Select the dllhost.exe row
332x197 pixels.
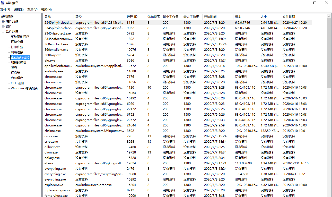coord(177,147)
